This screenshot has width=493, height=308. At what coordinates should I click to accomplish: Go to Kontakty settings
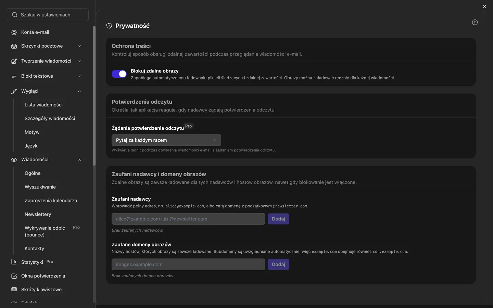click(34, 248)
